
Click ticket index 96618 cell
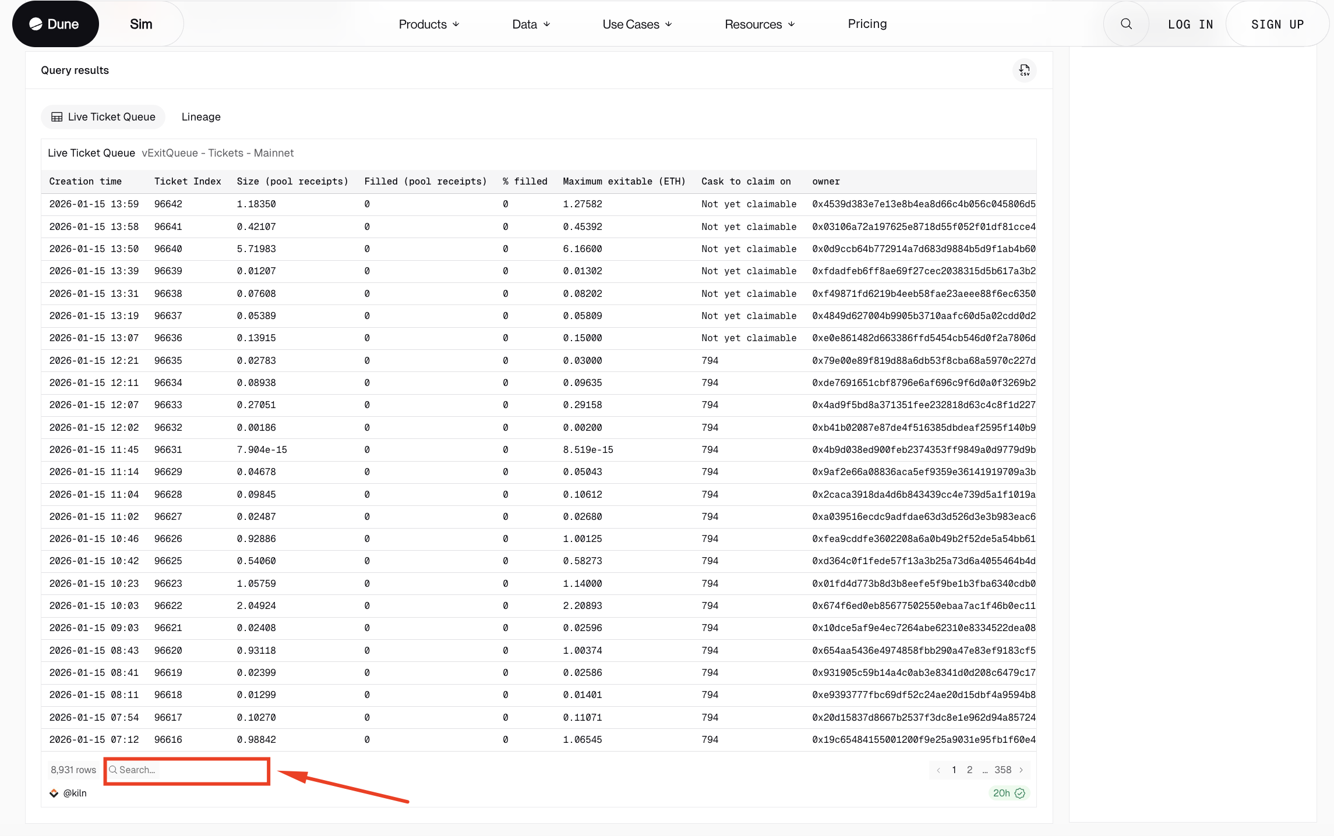(168, 695)
